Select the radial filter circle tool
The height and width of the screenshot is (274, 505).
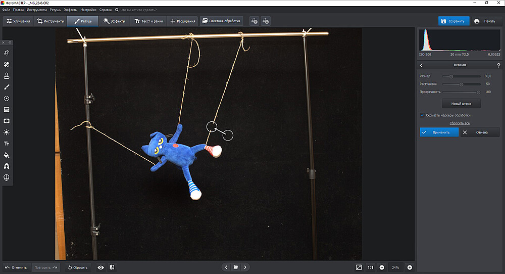tap(7, 98)
